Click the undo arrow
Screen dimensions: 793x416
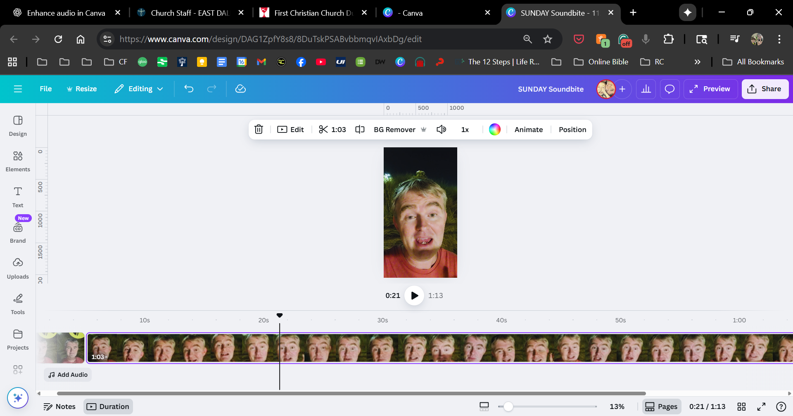point(189,89)
